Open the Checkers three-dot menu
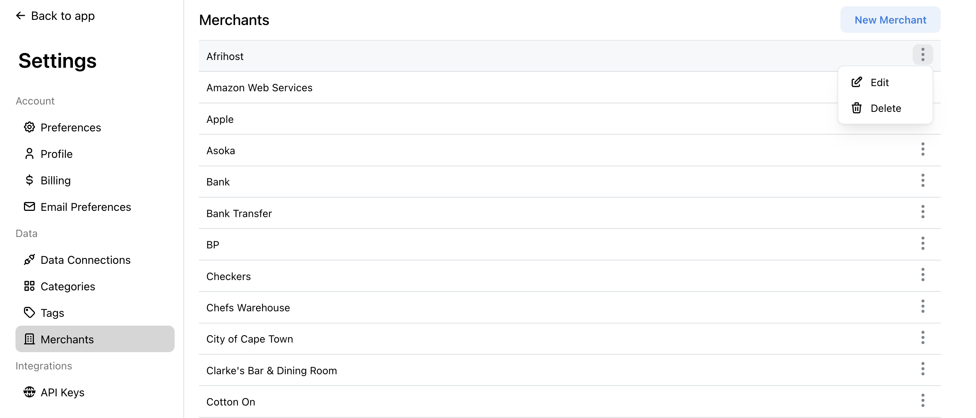The image size is (976, 418). 923,274
